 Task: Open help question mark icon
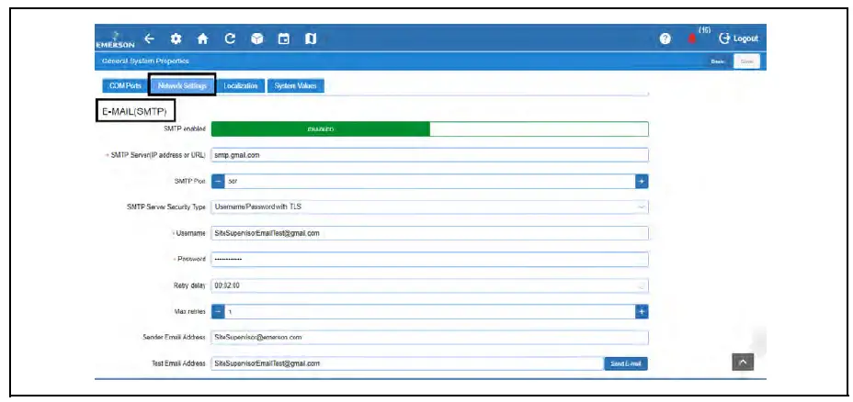665,39
